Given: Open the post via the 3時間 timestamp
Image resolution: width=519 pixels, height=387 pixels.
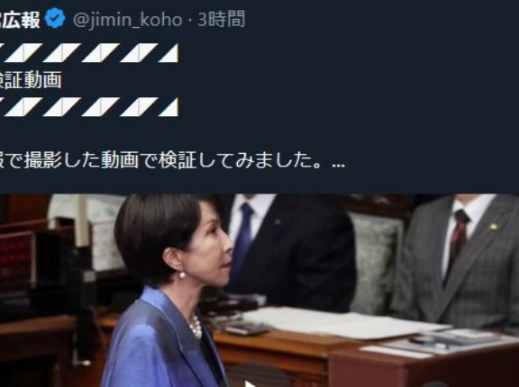Looking at the screenshot, I should point(222,19).
